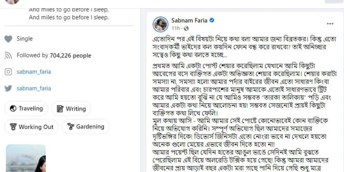Select the Writing hobby chip
Image resolution: width=344 pixels, height=172 pixels.
click(x=71, y=109)
